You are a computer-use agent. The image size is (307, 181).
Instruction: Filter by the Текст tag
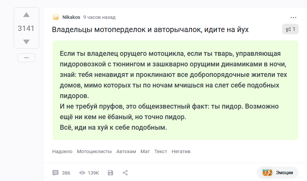pos(161,152)
